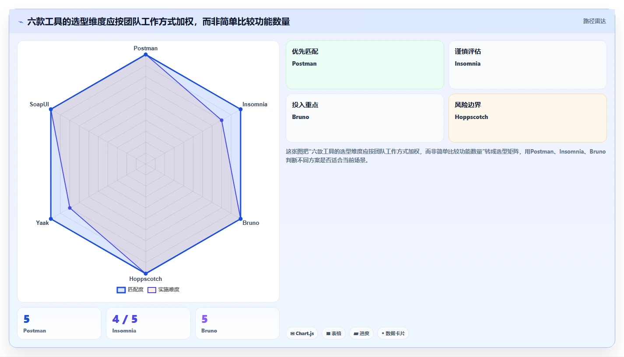
Task: Click the blue Insomnia 匹配度 data point
Action: [x=241, y=109]
